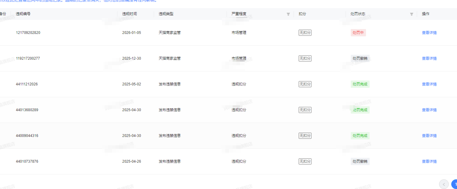Open the 严重程度 column filter icon
Image resolution: width=457 pixels, height=189 pixels.
(288, 14)
